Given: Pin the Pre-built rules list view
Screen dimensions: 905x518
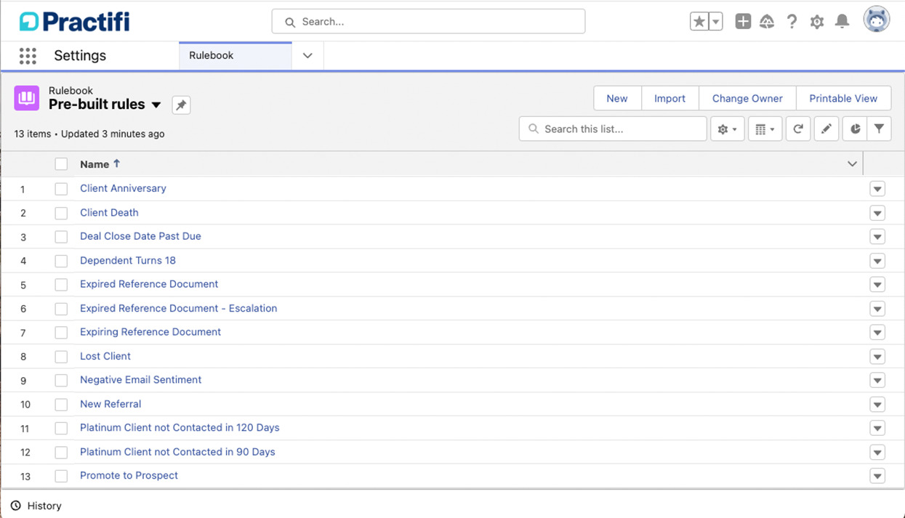Looking at the screenshot, I should (x=181, y=105).
